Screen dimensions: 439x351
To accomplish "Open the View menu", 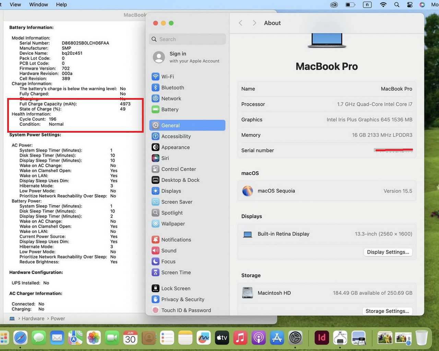I will 15,4.
